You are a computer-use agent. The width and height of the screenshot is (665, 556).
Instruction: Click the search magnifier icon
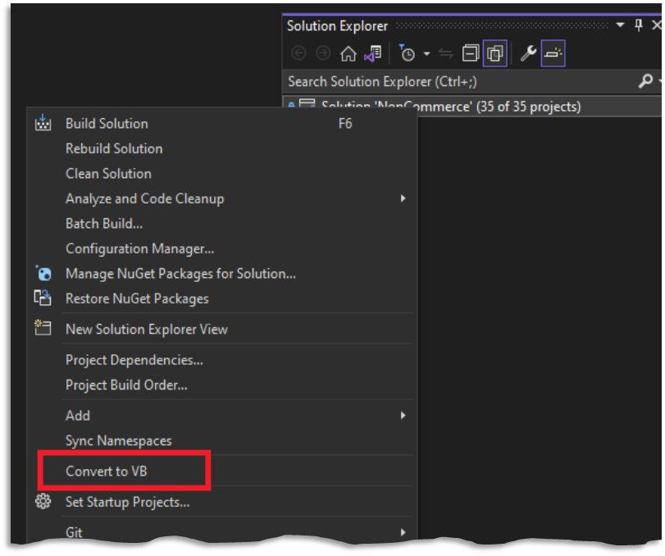pyautogui.click(x=647, y=82)
